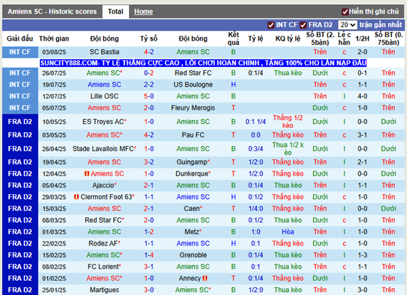Open Stade Lavallois MFC team link
This screenshot has width=407, height=295.
[103, 149]
